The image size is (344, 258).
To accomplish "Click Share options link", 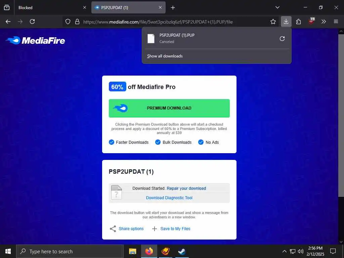I will (x=131, y=229).
